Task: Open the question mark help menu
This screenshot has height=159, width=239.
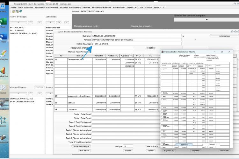Action: point(163,7)
